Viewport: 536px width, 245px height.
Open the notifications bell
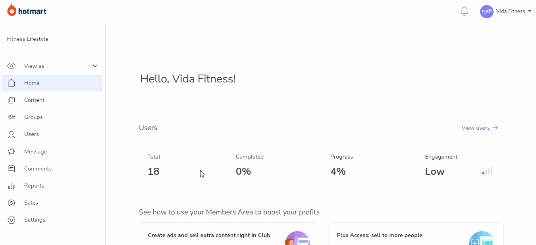(465, 11)
